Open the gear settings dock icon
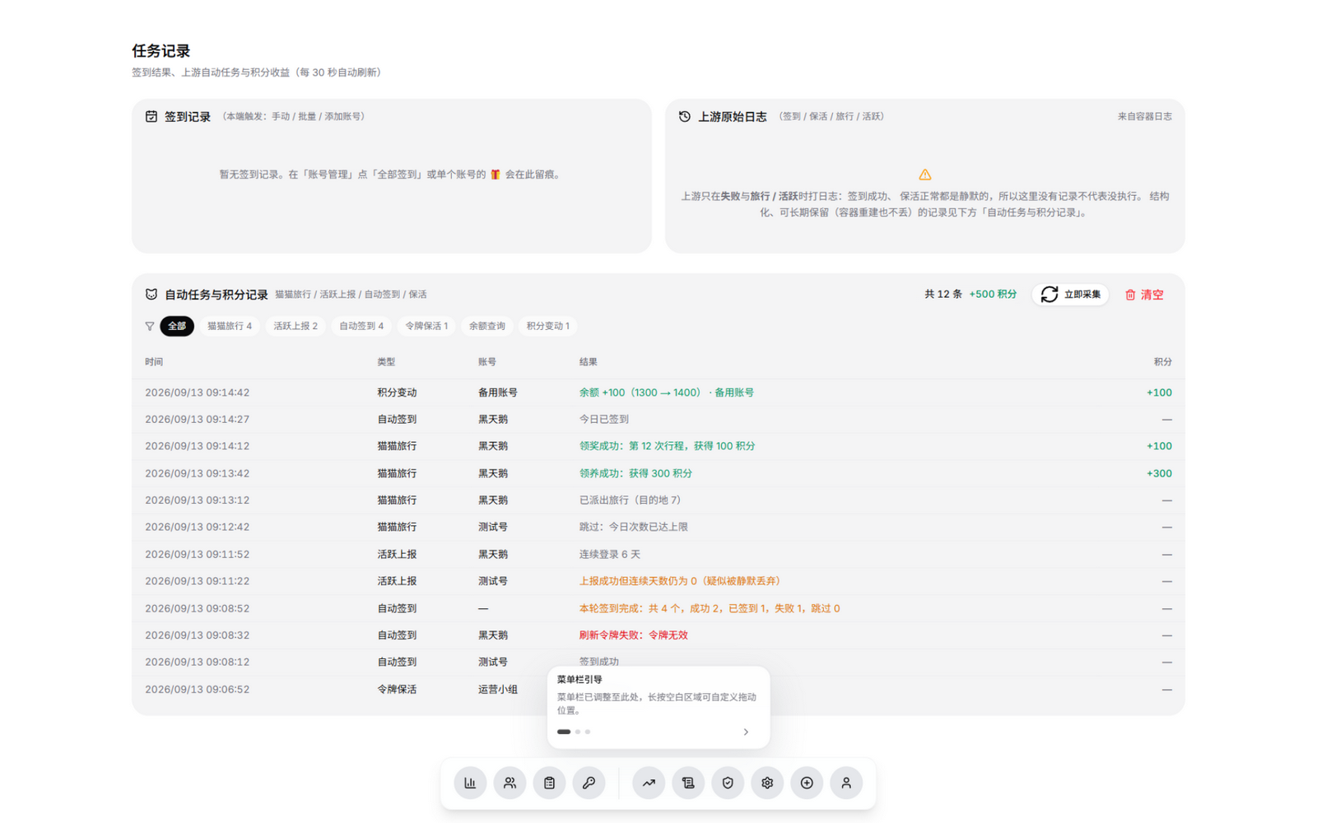The width and height of the screenshot is (1317, 823). click(767, 783)
